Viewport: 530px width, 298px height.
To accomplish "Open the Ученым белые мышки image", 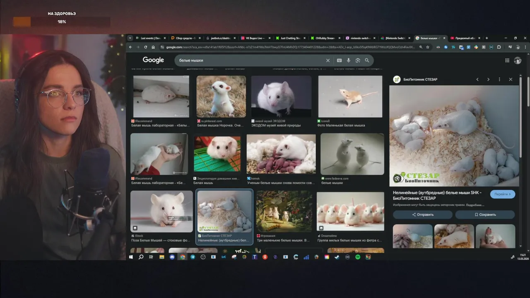I will (x=281, y=154).
